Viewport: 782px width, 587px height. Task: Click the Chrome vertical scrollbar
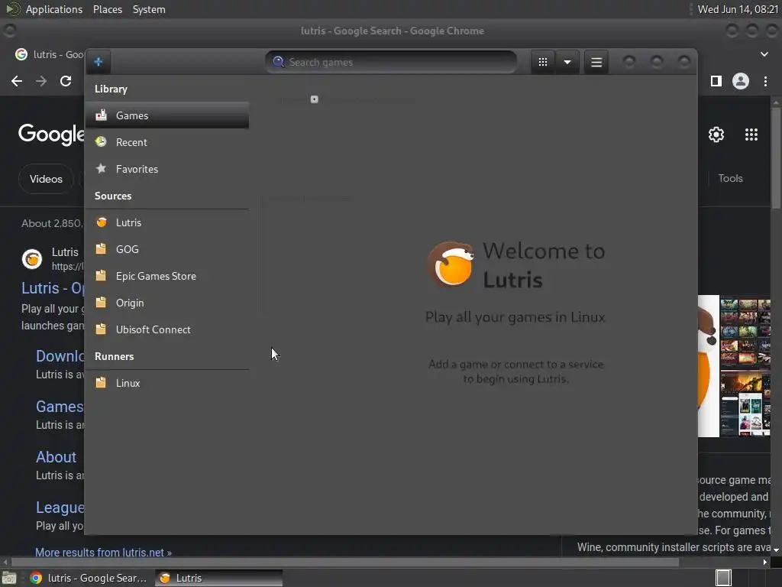(x=776, y=158)
